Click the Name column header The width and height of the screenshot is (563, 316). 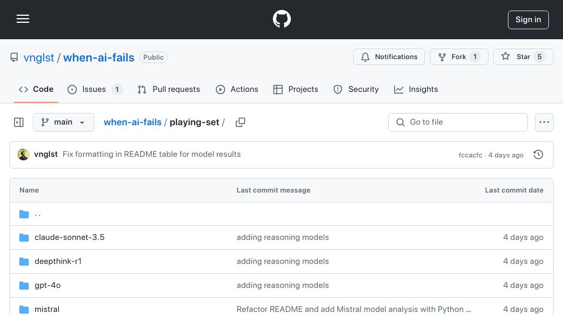(x=29, y=190)
